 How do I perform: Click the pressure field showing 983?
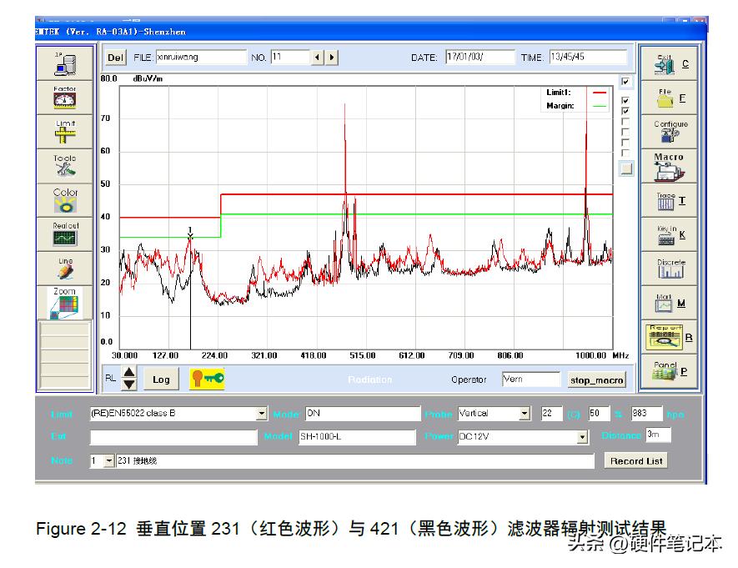[x=647, y=414]
